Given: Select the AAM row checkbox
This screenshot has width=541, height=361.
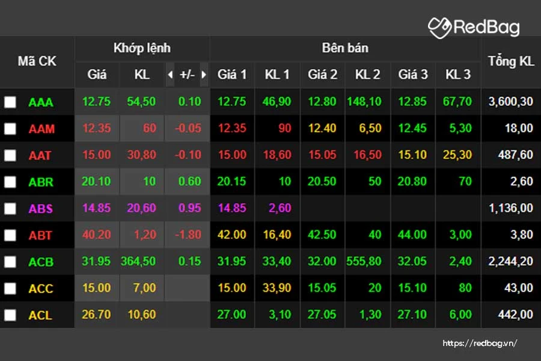Looking at the screenshot, I should coord(10,129).
